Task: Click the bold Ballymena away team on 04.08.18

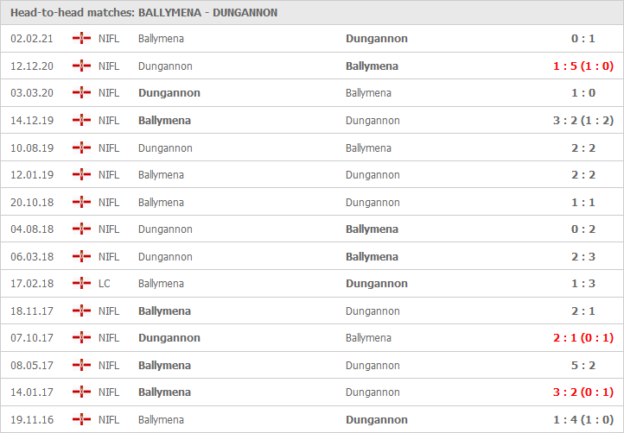Action: pyautogui.click(x=372, y=229)
